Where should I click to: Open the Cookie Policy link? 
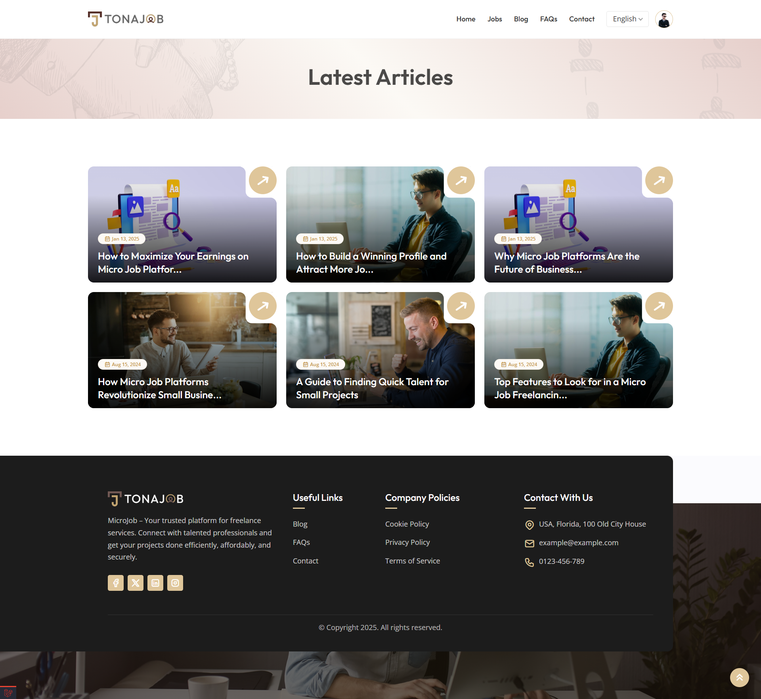[x=407, y=524]
